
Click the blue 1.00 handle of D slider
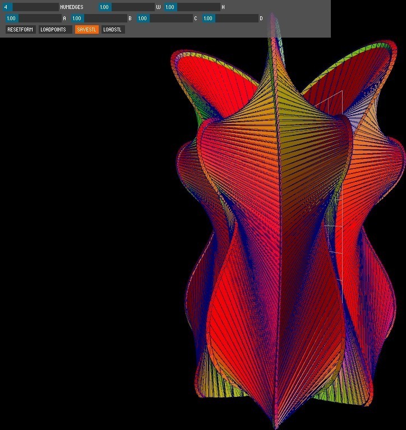point(209,19)
